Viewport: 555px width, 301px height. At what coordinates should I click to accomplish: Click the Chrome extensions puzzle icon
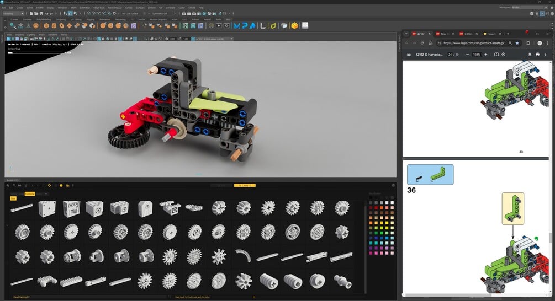click(528, 43)
